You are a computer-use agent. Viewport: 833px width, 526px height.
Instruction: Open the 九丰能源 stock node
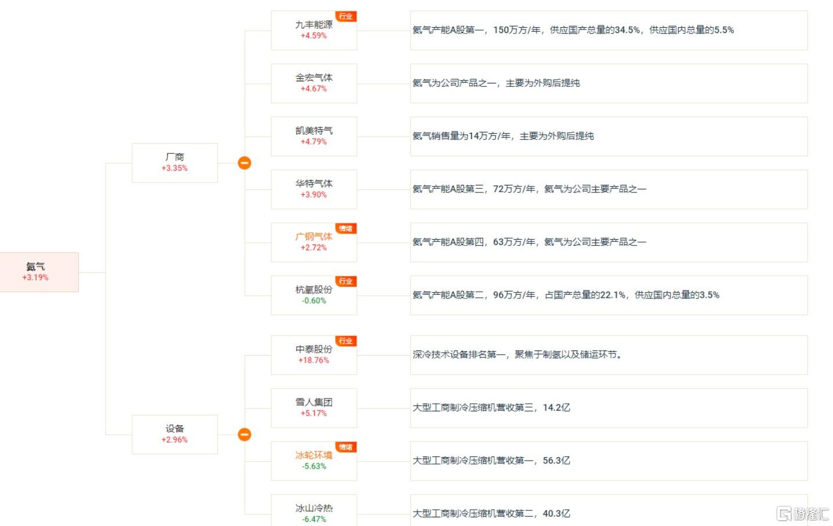tap(314, 30)
